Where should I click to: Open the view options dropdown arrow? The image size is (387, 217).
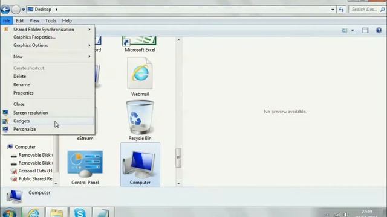353,30
